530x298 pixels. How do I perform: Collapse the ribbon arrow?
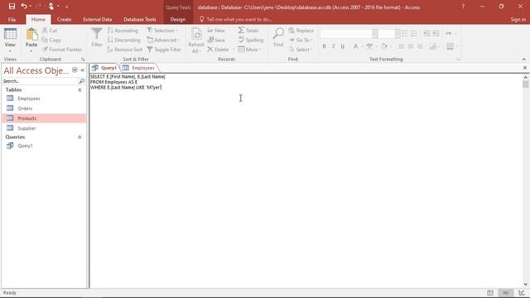524,60
